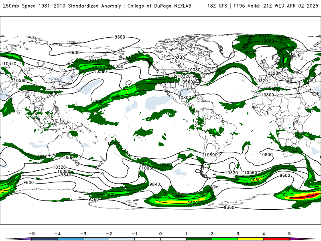Click the red 4 to 5 colorbar segment
Screen dimensions: 321x241
click(276, 239)
